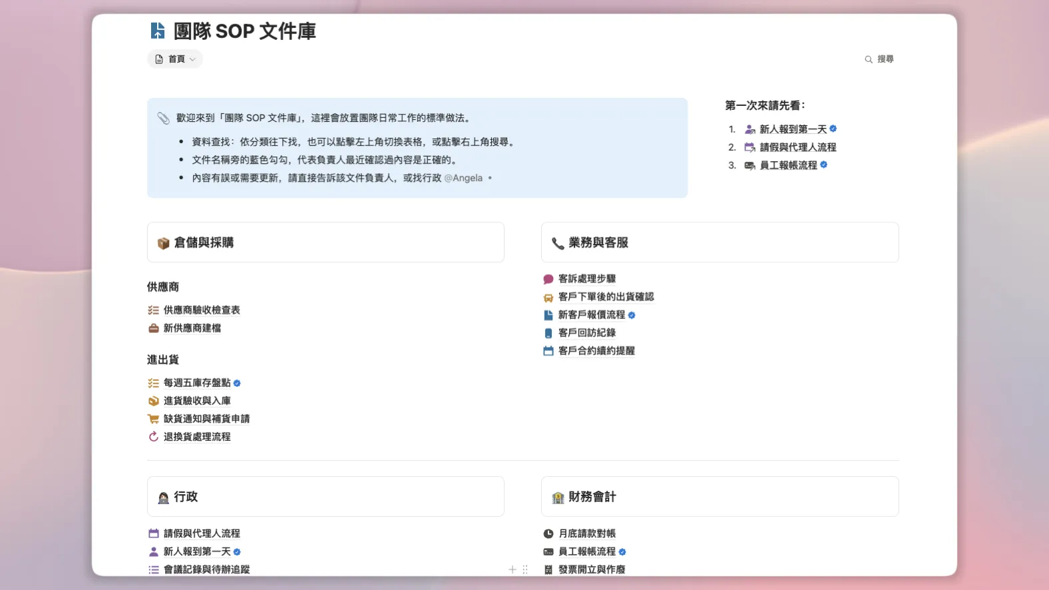
Task: Click the clock icon of 月底請款對帳
Action: click(548, 533)
